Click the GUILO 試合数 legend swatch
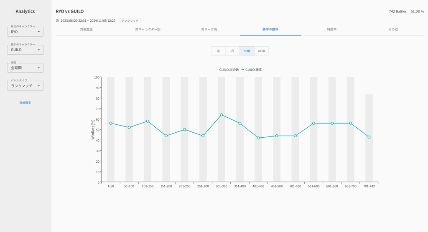428x232 pixels. 217,70
